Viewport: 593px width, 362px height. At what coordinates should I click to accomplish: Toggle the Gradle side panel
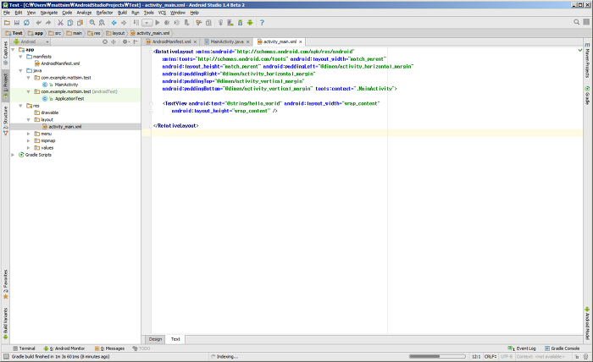click(587, 95)
